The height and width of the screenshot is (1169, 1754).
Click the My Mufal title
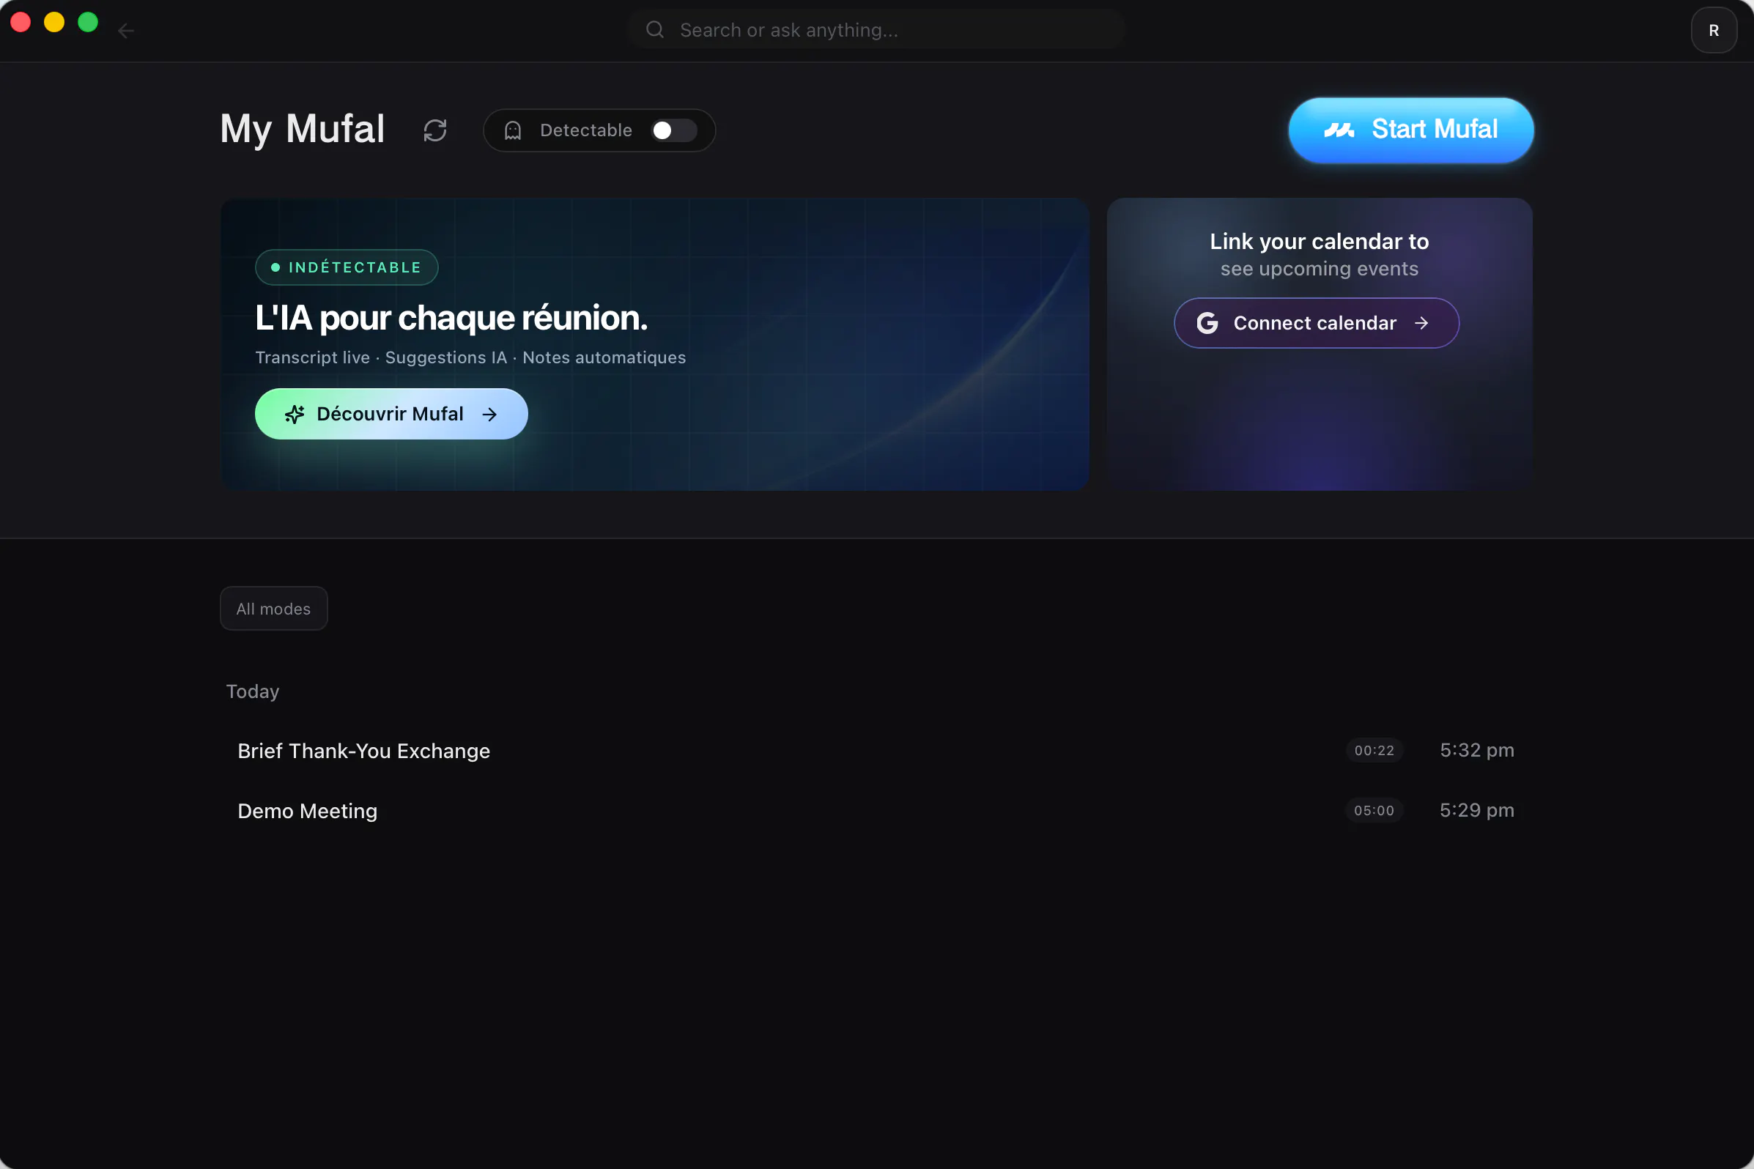point(302,129)
